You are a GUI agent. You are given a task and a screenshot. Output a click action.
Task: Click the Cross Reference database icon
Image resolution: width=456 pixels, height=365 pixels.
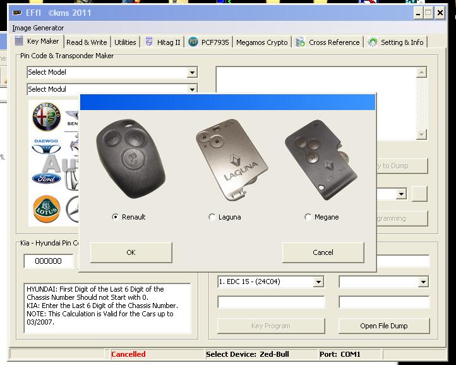tap(300, 42)
